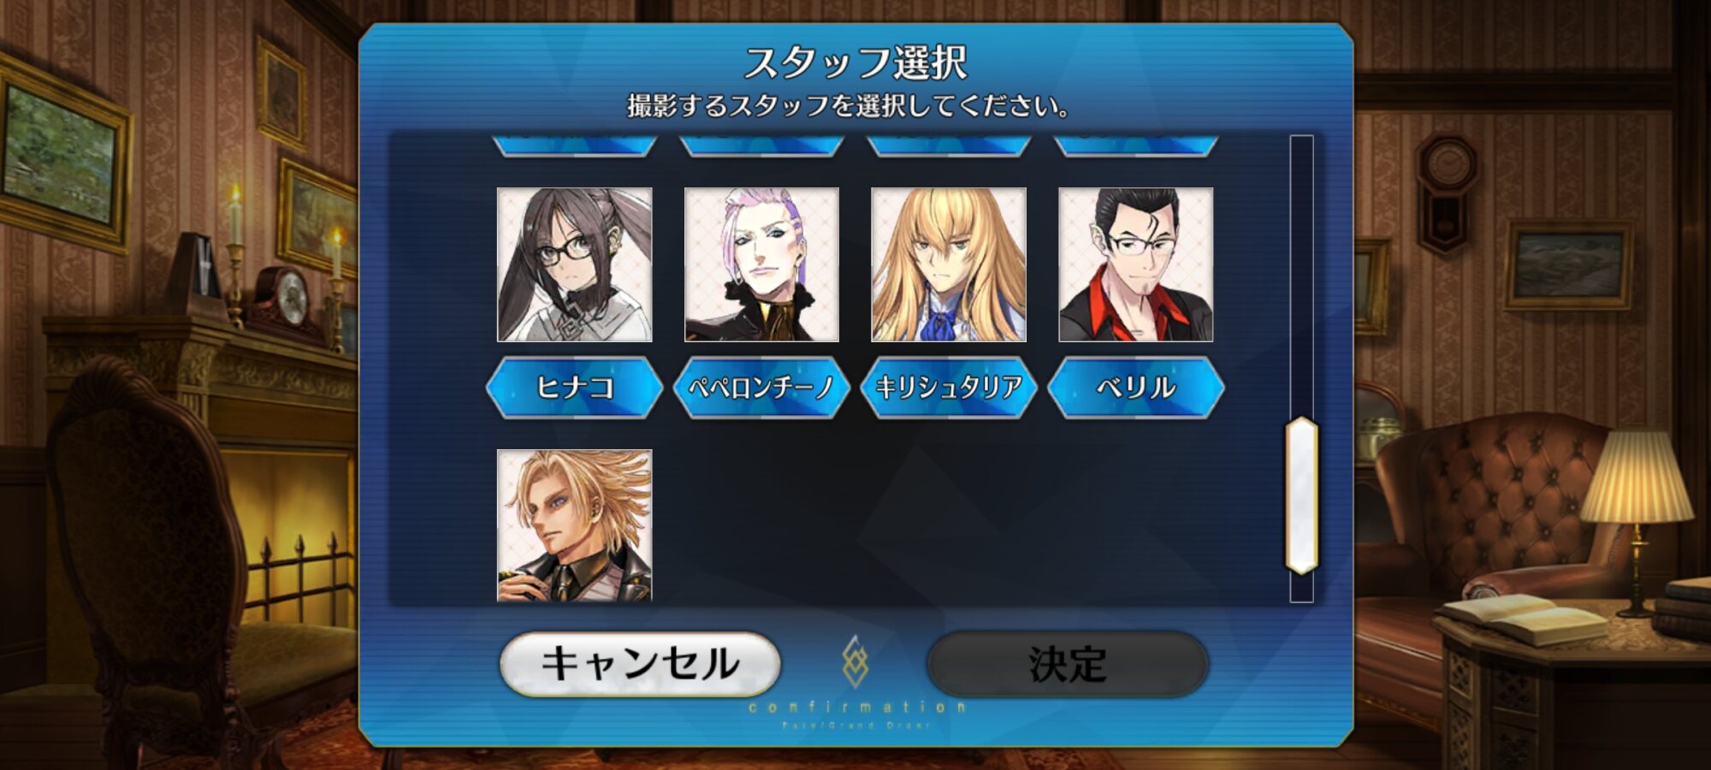Tap the ヒナコ name label
Viewport: 1711px width, 770px height.
[x=574, y=388]
